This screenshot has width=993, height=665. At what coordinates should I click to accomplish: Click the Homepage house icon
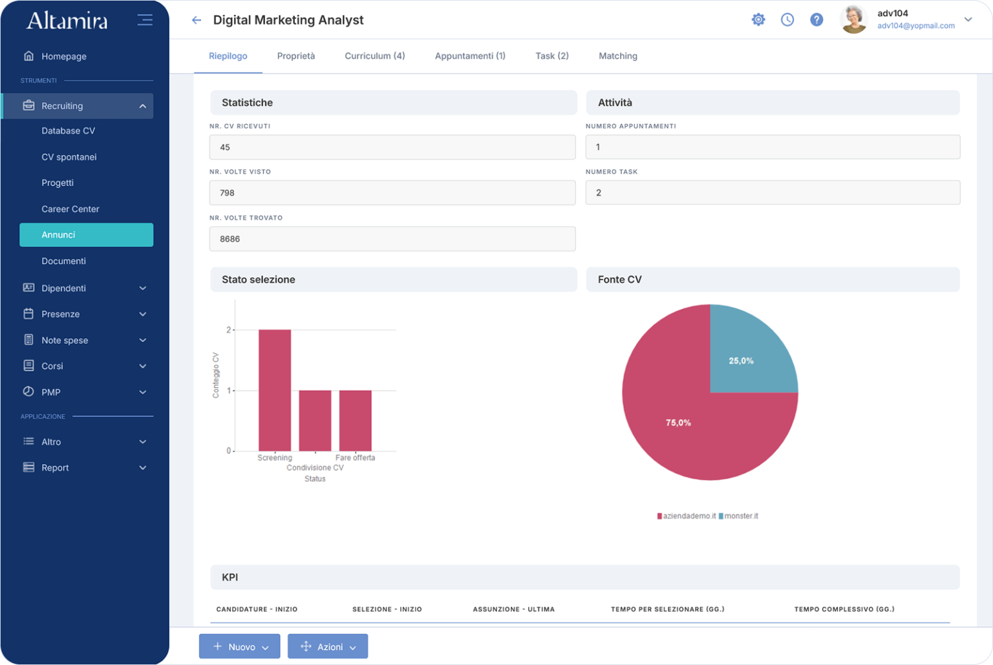(28, 56)
